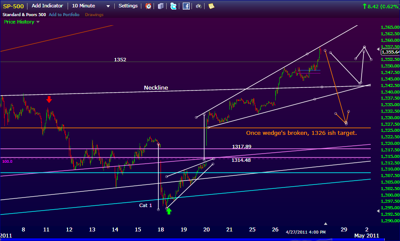The height and width of the screenshot is (241, 400).
Task: Open the 10 Minute timeframe dropdown
Action: [91, 6]
